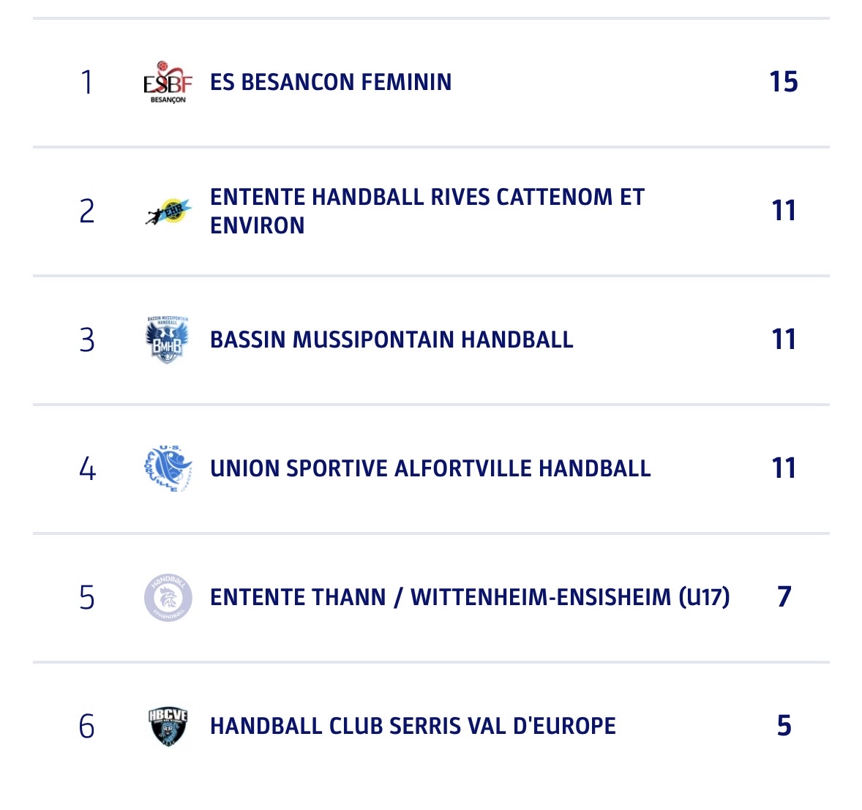The image size is (862, 810).
Task: Click the 15 points score for Besançon
Action: click(783, 82)
